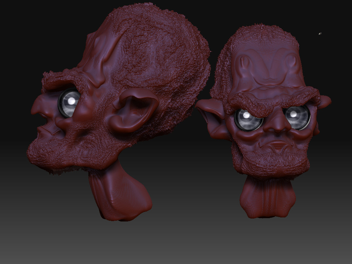Click the neck of the side-view head

point(120,191)
